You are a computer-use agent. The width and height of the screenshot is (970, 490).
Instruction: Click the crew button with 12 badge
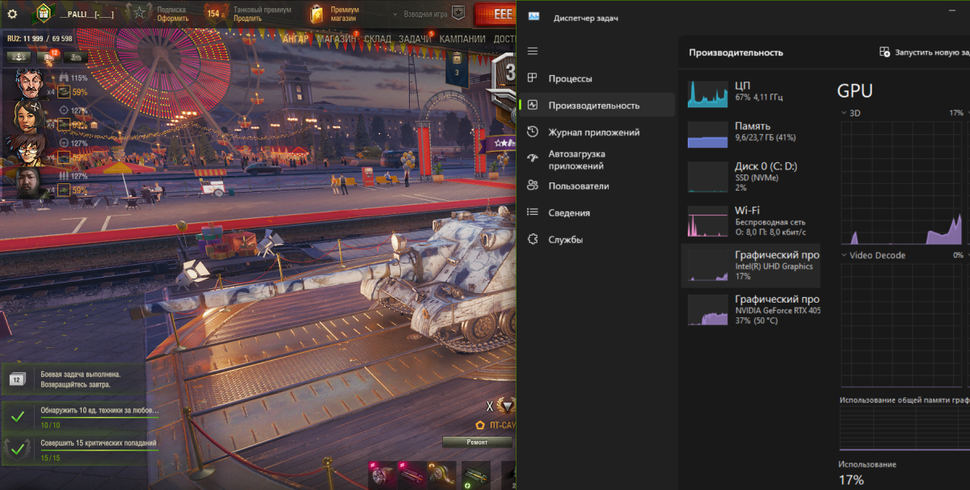click(x=48, y=57)
